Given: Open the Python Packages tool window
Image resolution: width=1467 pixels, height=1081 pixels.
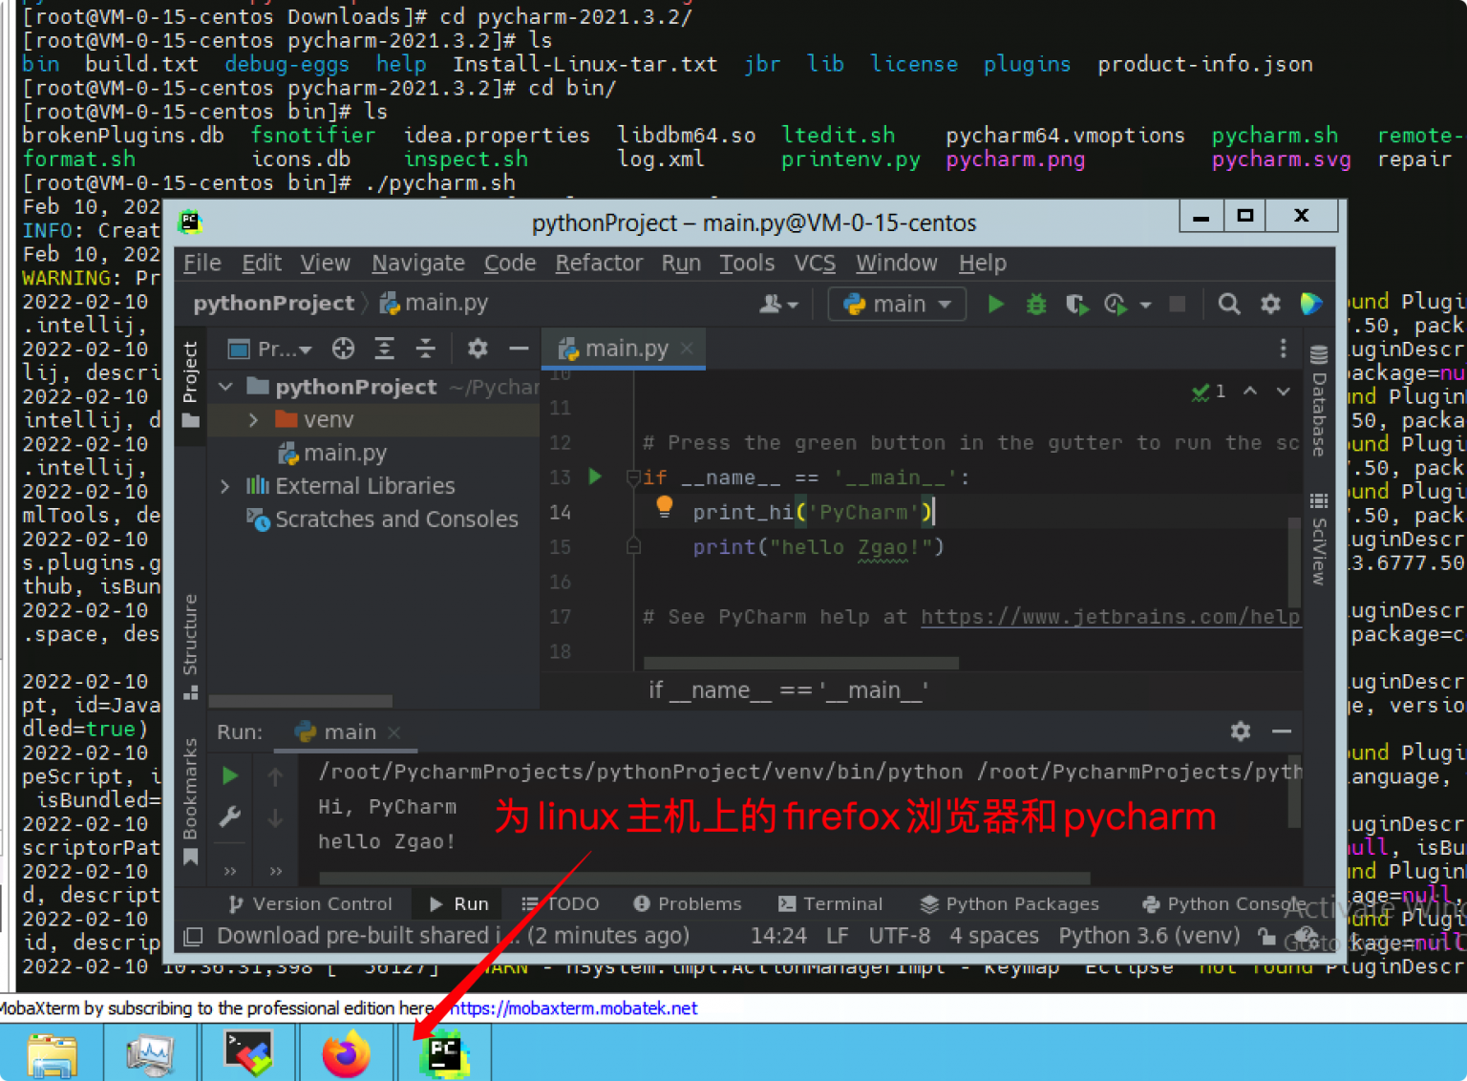Looking at the screenshot, I should 1010,903.
